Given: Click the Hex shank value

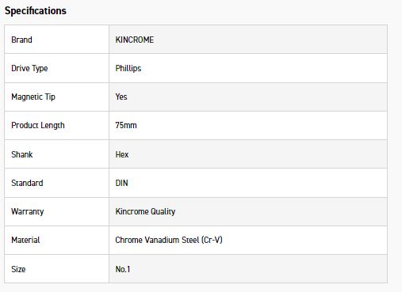Looking at the screenshot, I should pyautogui.click(x=122, y=154).
